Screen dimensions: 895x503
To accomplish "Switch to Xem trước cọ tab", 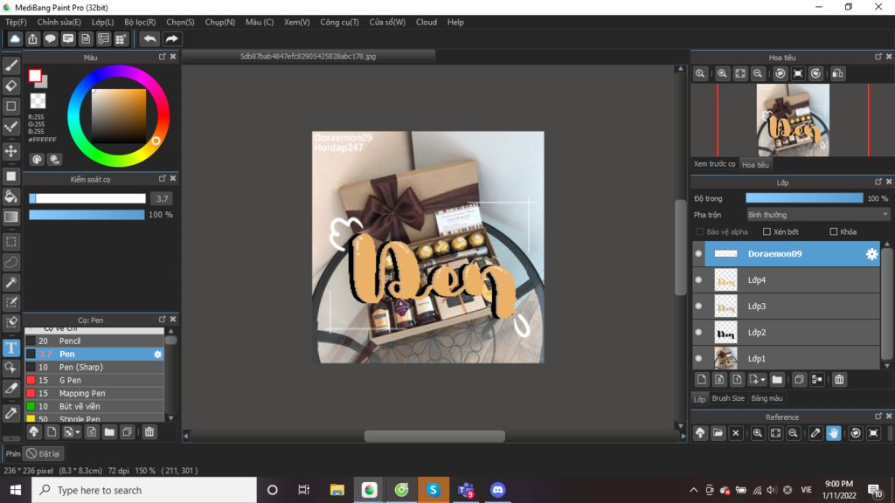I will 714,164.
